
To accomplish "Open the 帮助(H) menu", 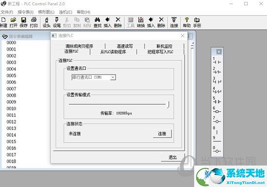I will coord(83,12).
